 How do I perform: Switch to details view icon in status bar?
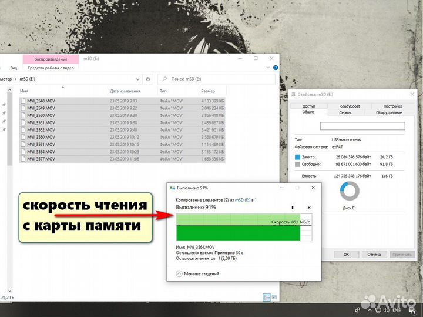click(x=266, y=297)
